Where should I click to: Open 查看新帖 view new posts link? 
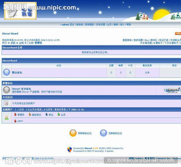pos(127,40)
